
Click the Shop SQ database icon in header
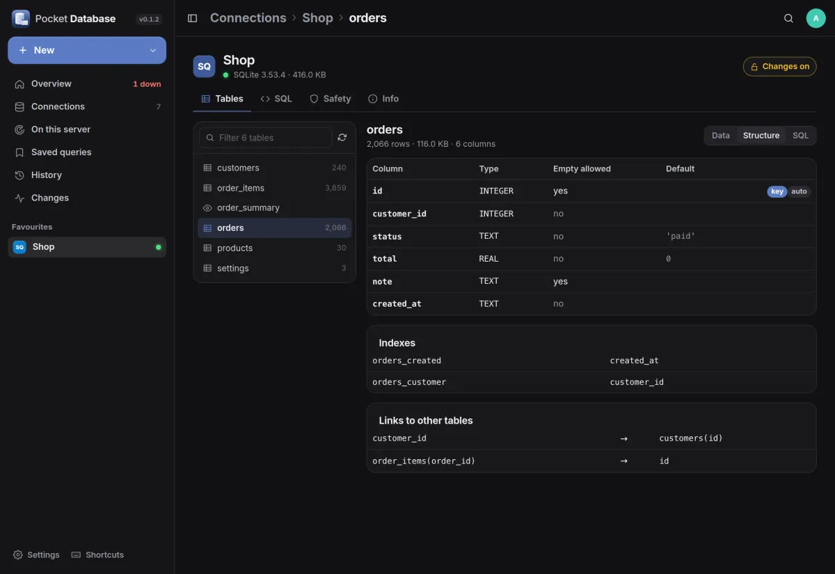tap(204, 67)
